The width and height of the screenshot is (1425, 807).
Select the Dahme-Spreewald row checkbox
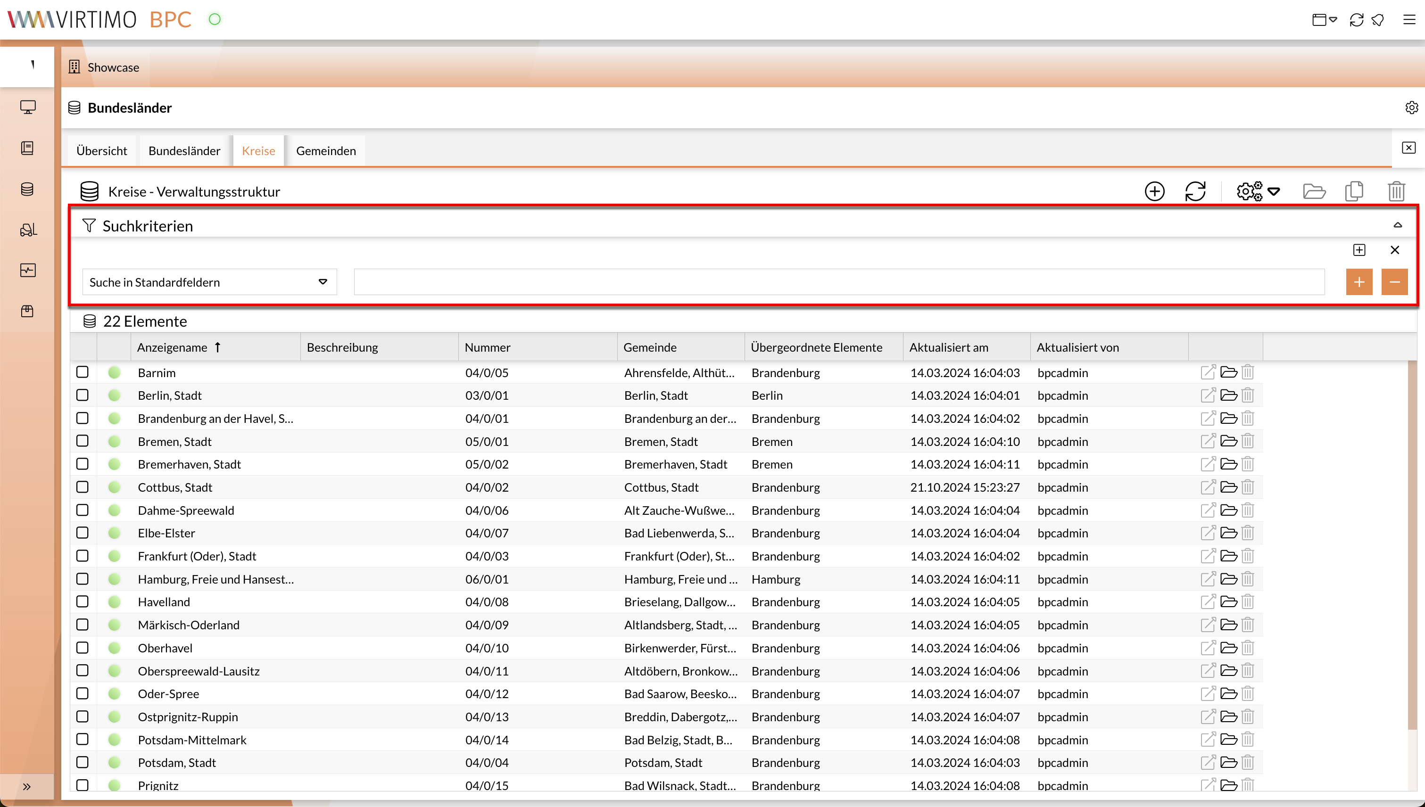(x=83, y=510)
